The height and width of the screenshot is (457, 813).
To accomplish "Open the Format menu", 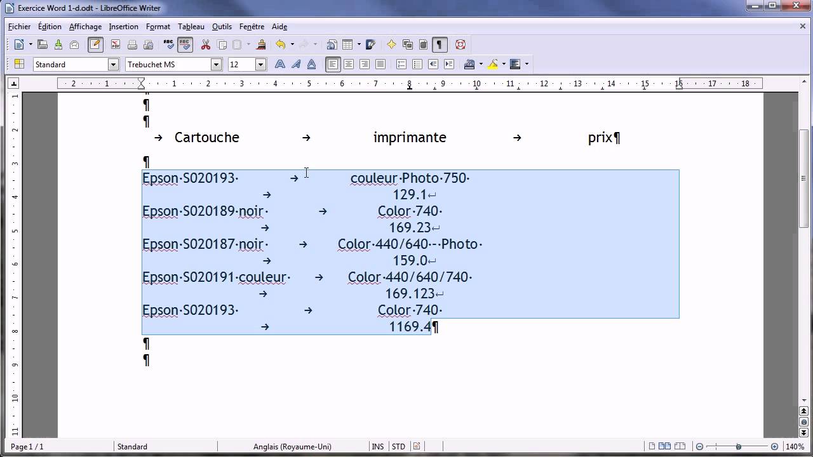I will 158,27.
